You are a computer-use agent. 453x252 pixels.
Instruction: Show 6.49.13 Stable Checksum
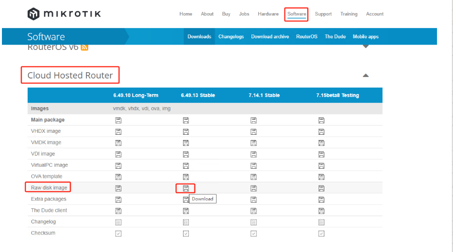click(186, 234)
